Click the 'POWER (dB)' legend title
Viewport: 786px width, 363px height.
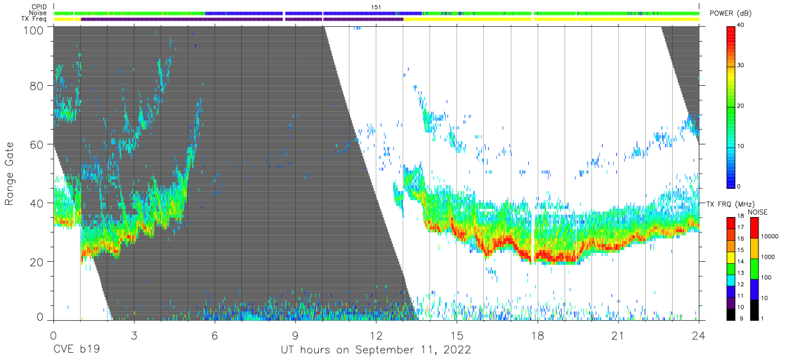click(x=730, y=13)
